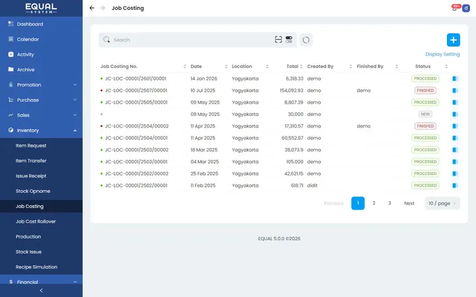
Task: Click the Calendar icon in sidebar
Action: [x=11, y=39]
